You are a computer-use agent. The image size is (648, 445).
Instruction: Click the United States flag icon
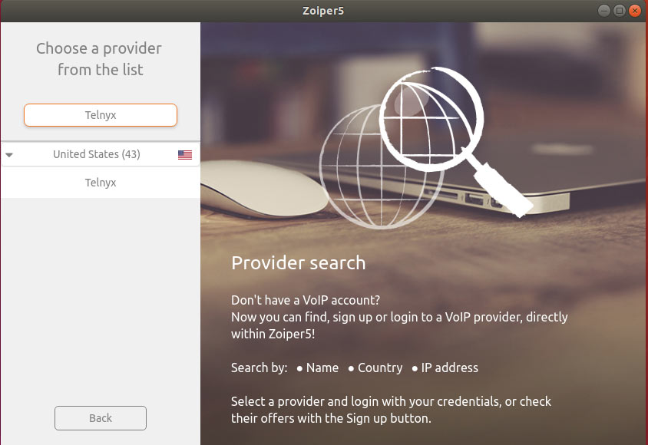point(185,155)
